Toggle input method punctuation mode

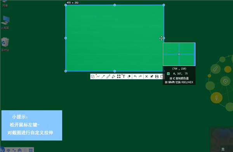click(x=14, y=150)
